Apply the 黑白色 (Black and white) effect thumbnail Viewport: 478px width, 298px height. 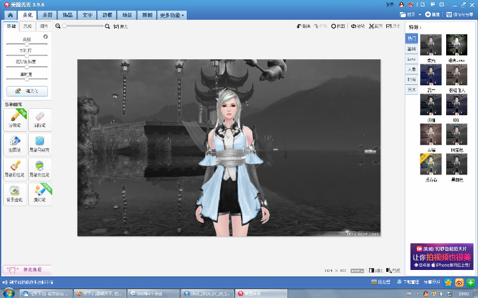(457, 164)
